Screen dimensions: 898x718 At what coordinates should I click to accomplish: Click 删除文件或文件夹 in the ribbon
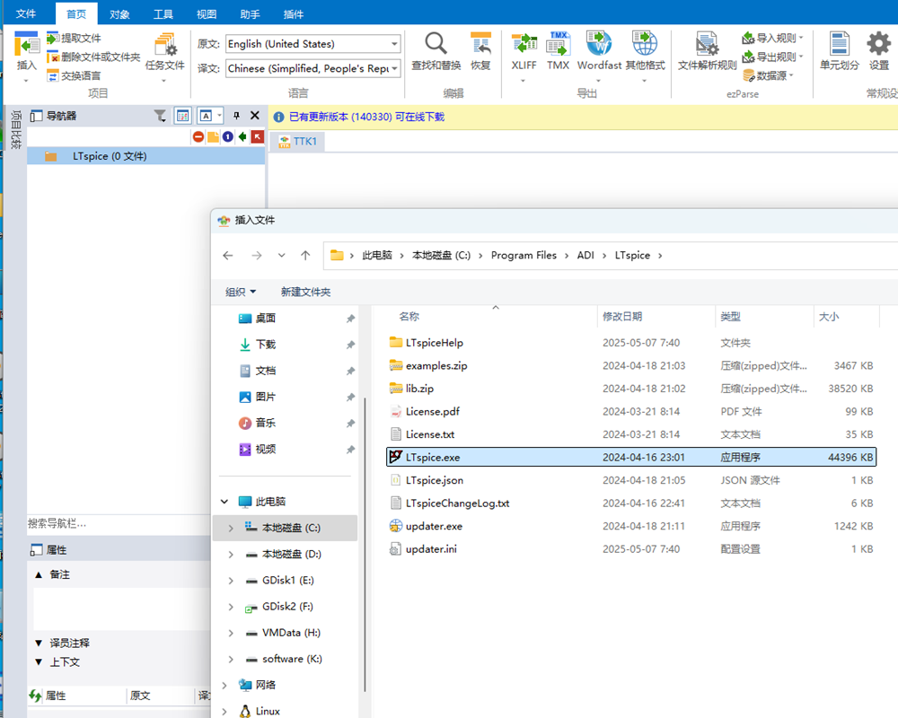tap(94, 57)
